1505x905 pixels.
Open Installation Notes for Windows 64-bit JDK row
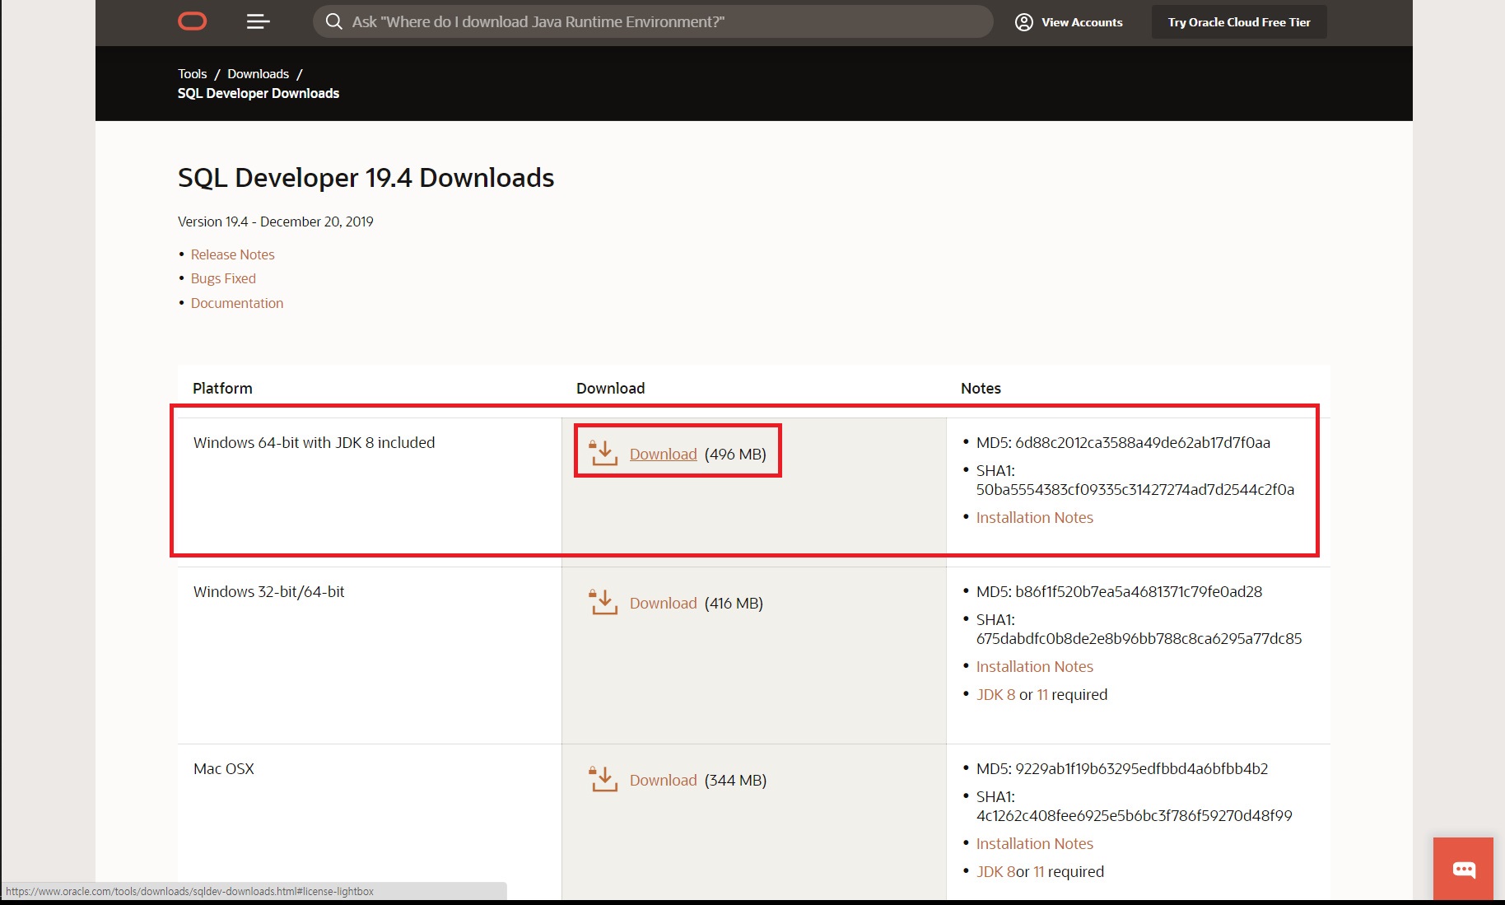coord(1034,517)
